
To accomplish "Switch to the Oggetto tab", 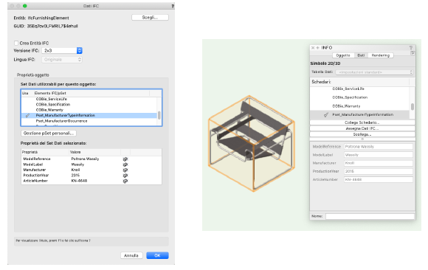I will pyautogui.click(x=343, y=55).
